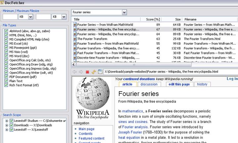Expand Lesestoff Studium tree node

click(7, 121)
